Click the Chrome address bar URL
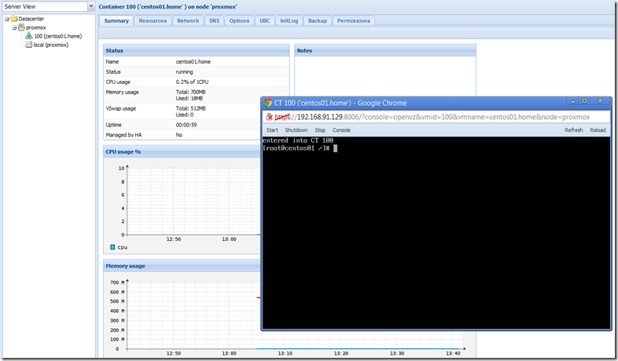Viewport: 618px width, 361px height. click(x=432, y=117)
